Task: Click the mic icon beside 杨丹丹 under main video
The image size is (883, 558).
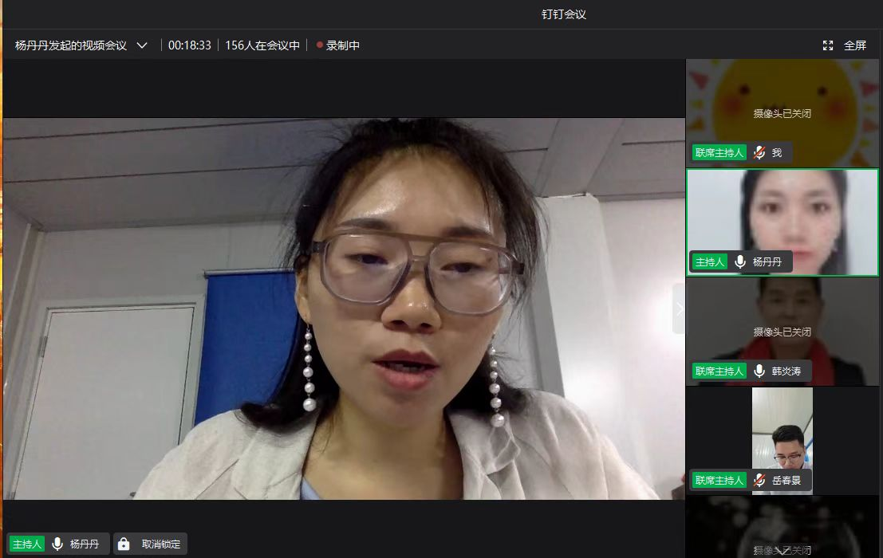Action: [x=57, y=544]
